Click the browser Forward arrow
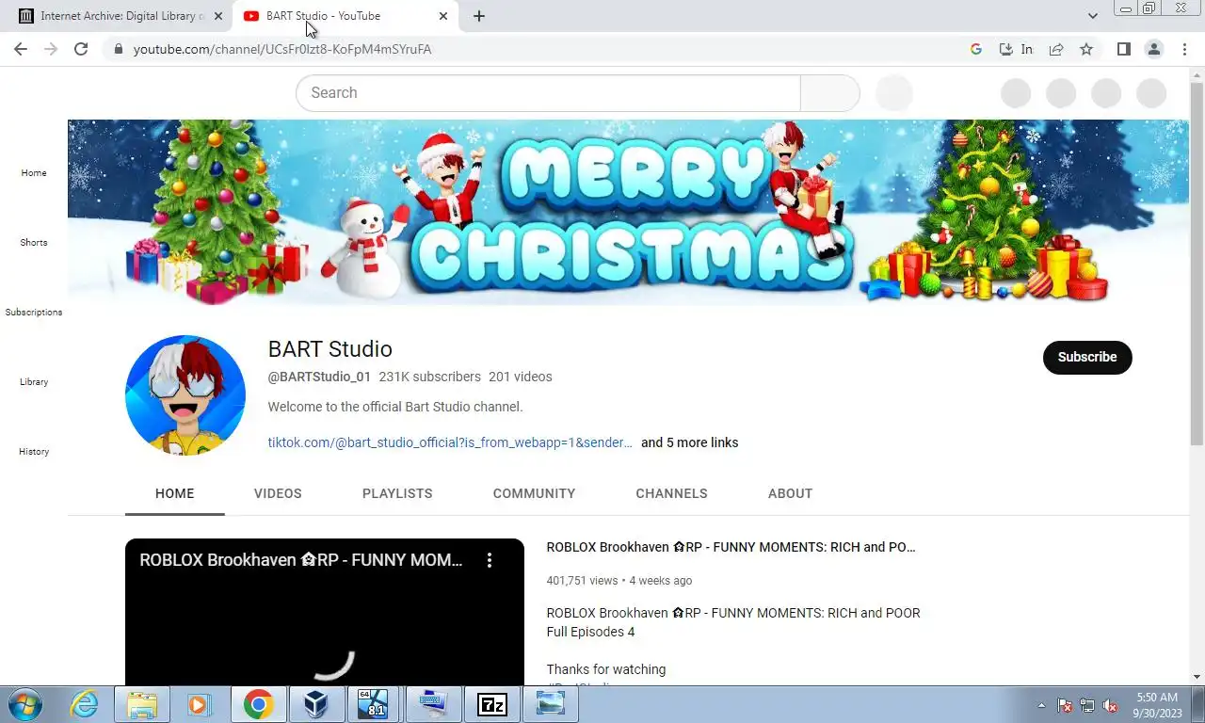This screenshot has width=1205, height=723. [51, 49]
